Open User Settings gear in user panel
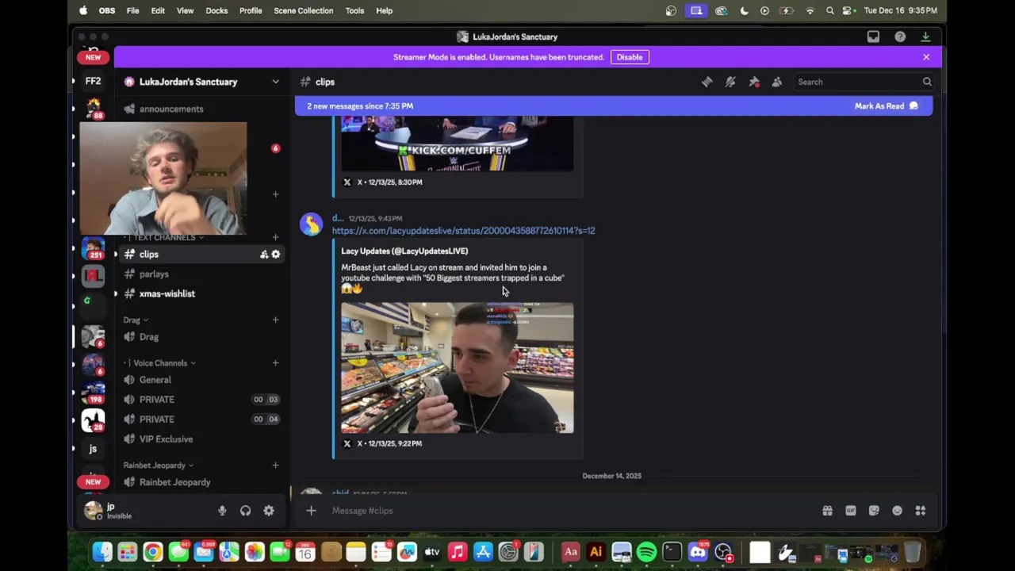 pyautogui.click(x=269, y=511)
